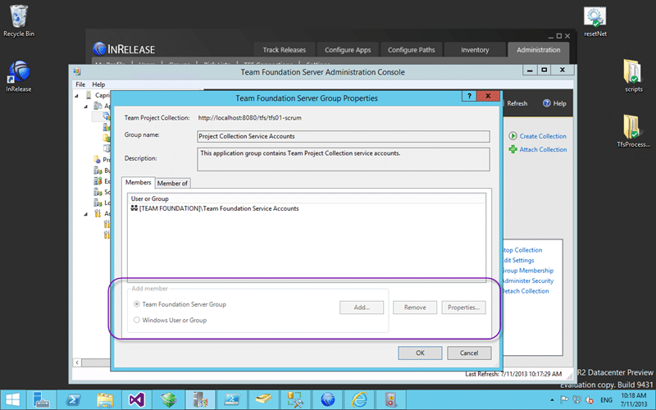Select the Team Foundation Service Accounts member row
Screen dimensions: 656x410
click(x=307, y=208)
